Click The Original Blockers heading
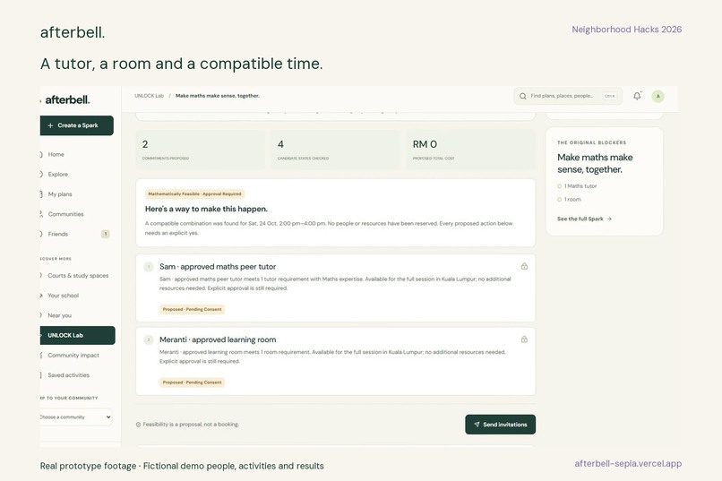 592,142
